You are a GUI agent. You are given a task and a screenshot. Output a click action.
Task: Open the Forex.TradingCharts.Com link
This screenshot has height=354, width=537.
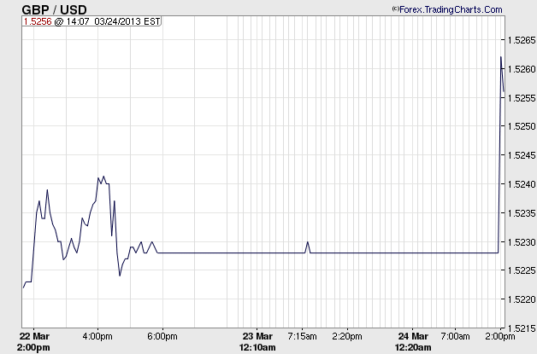(x=451, y=9)
